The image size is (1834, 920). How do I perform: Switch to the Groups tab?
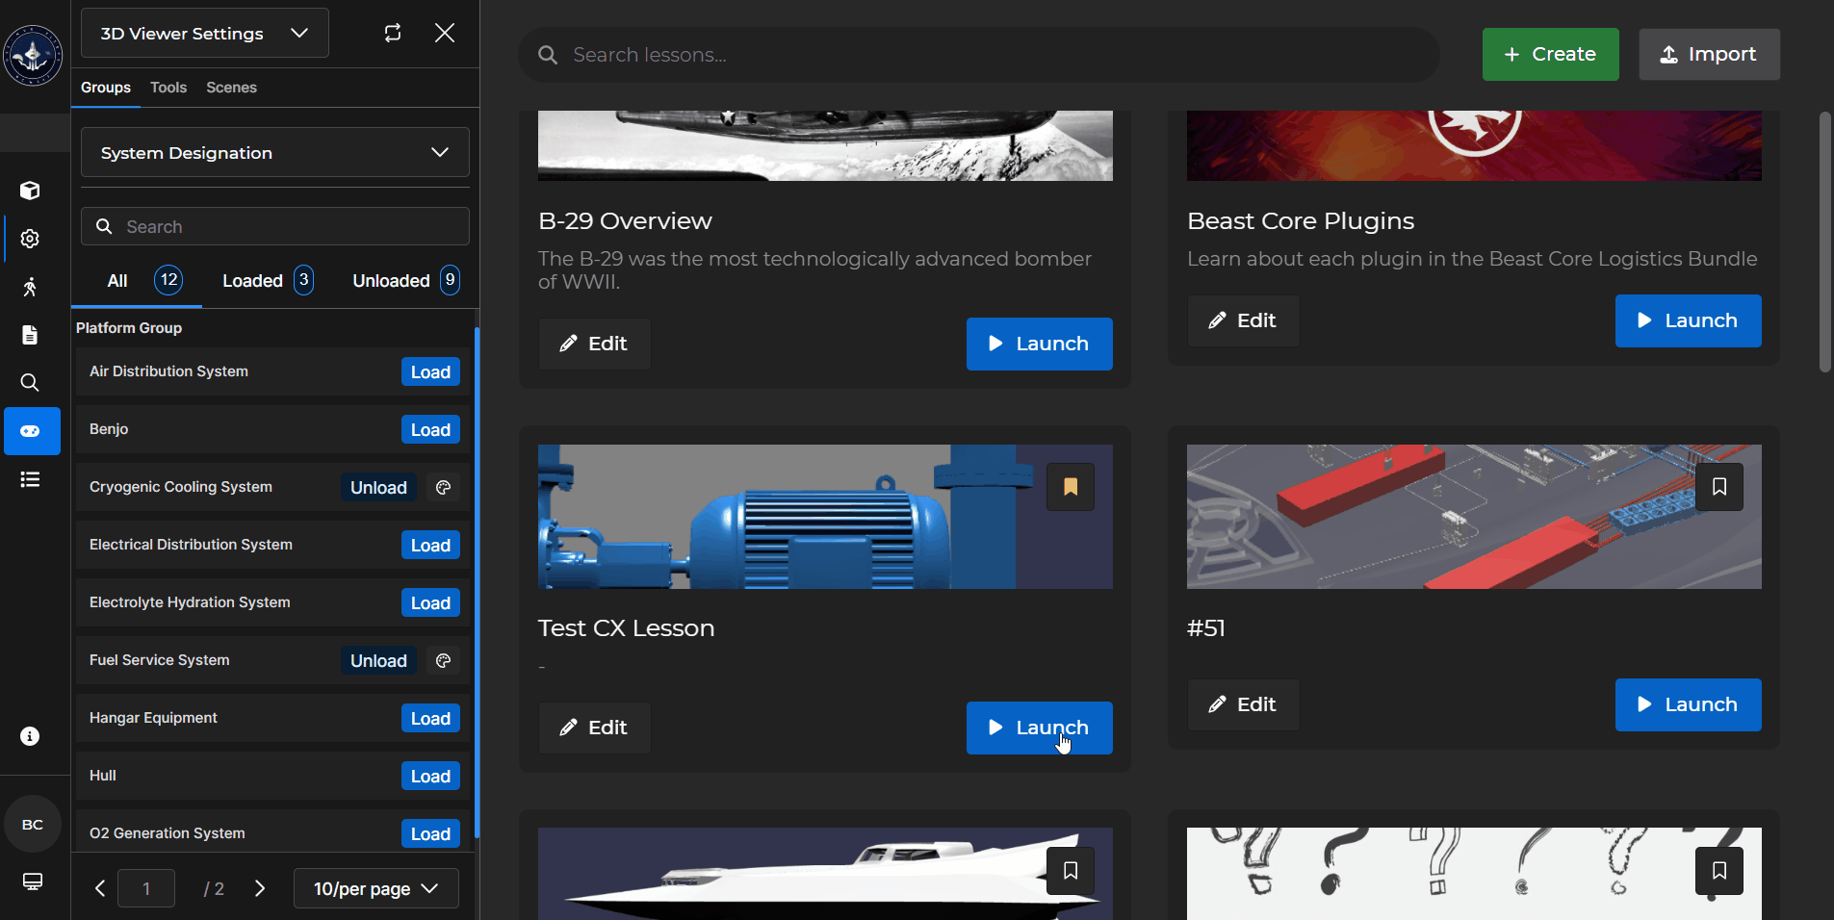[106, 88]
